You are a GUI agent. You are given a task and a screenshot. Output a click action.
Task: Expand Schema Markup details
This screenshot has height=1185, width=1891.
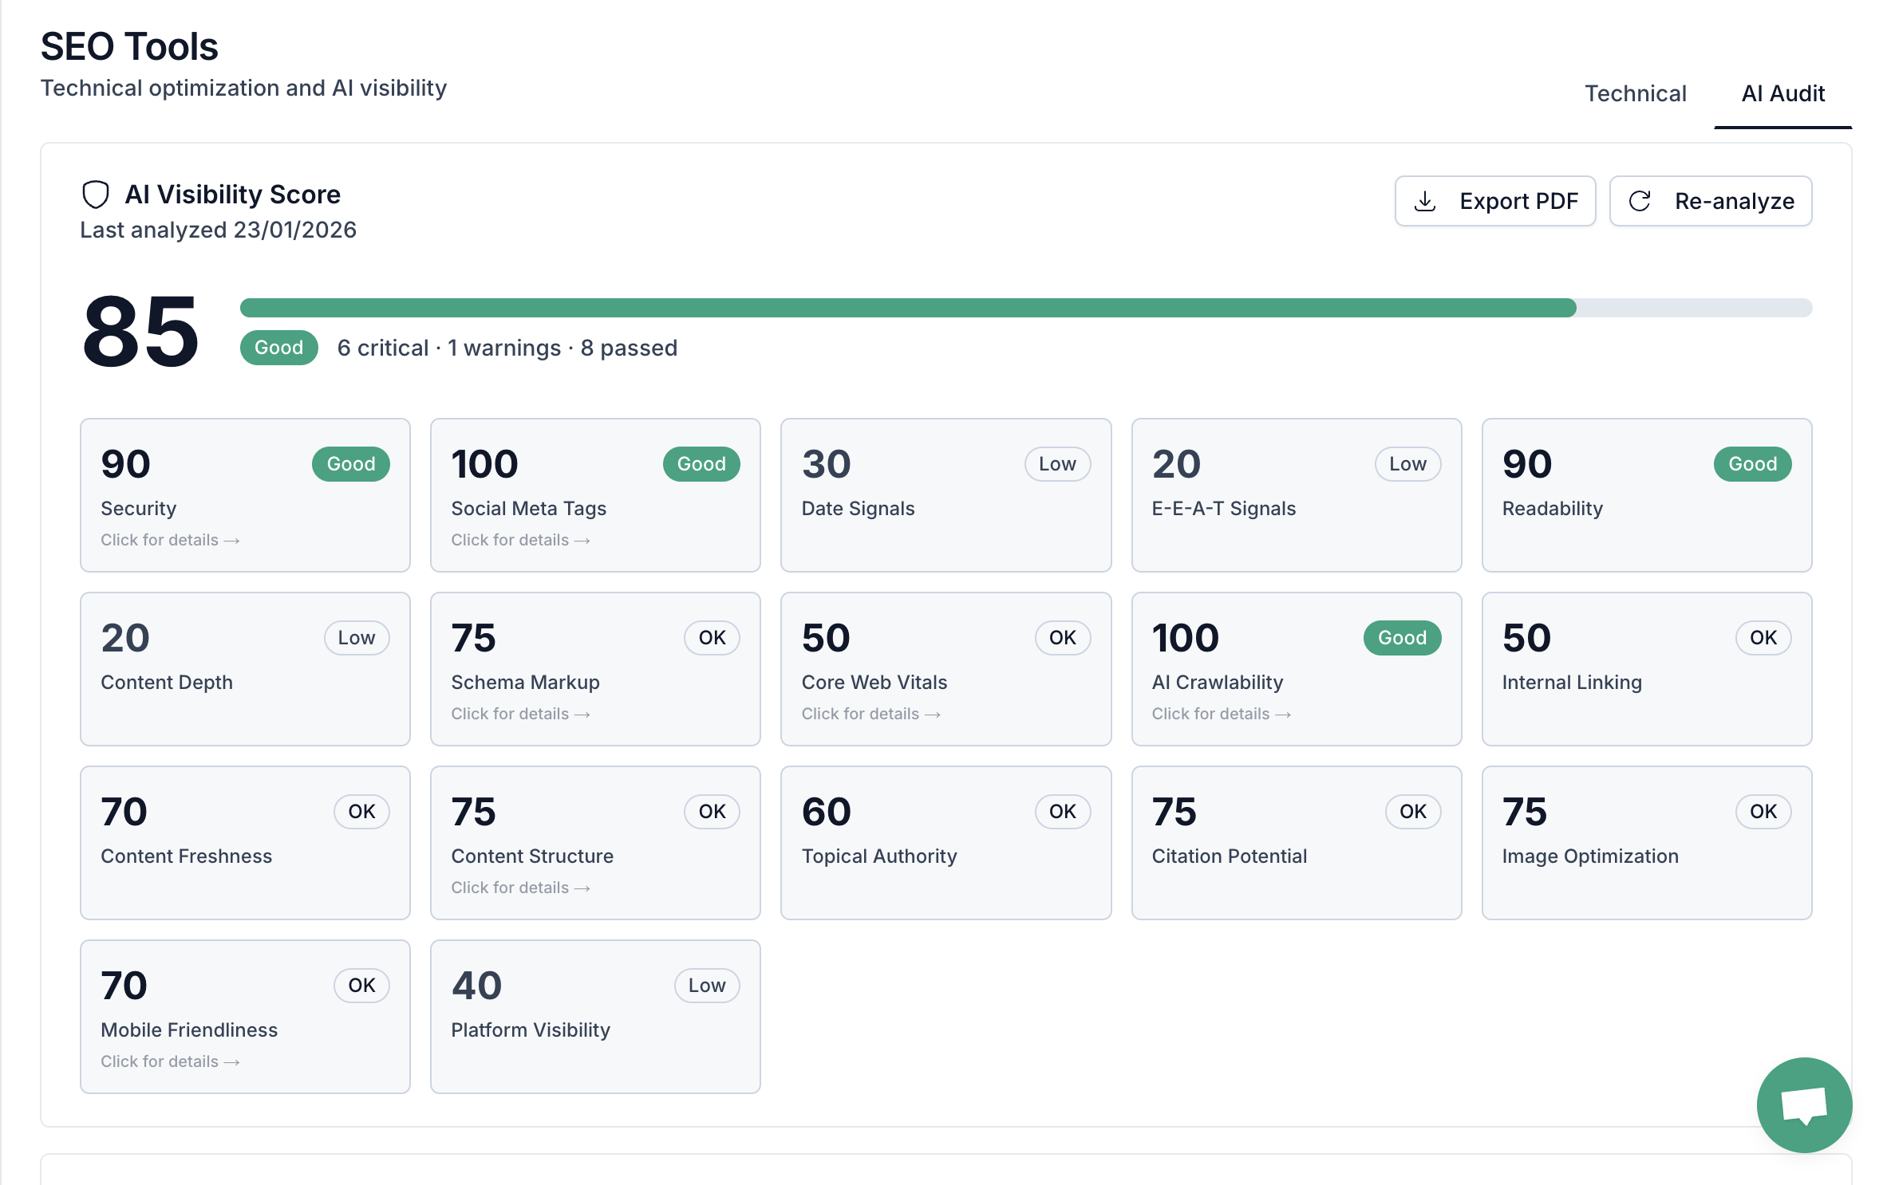click(x=520, y=714)
